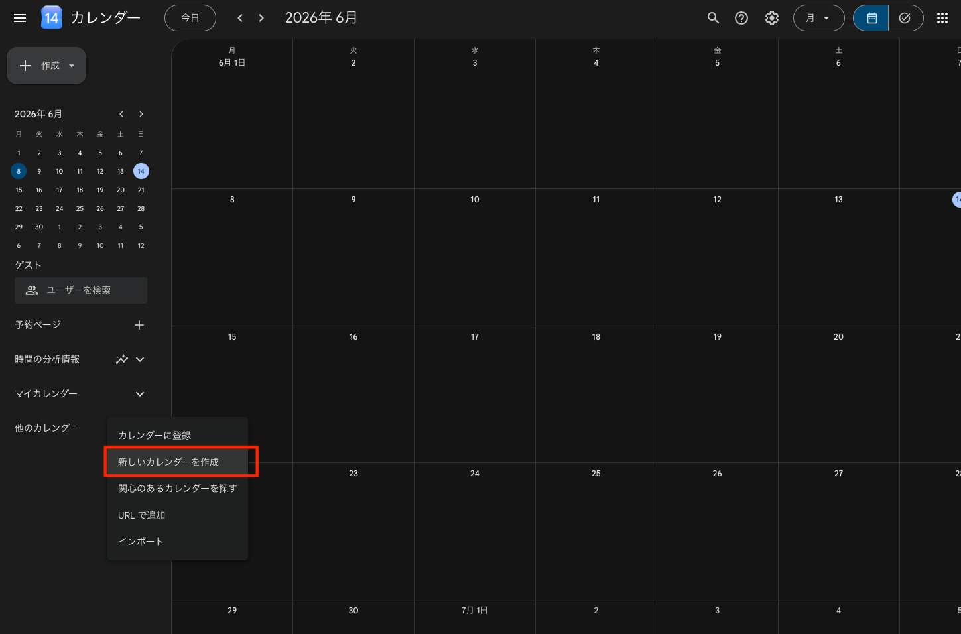This screenshot has height=634, width=961.
Task: Switch to the calendar view icon
Action: [x=871, y=18]
